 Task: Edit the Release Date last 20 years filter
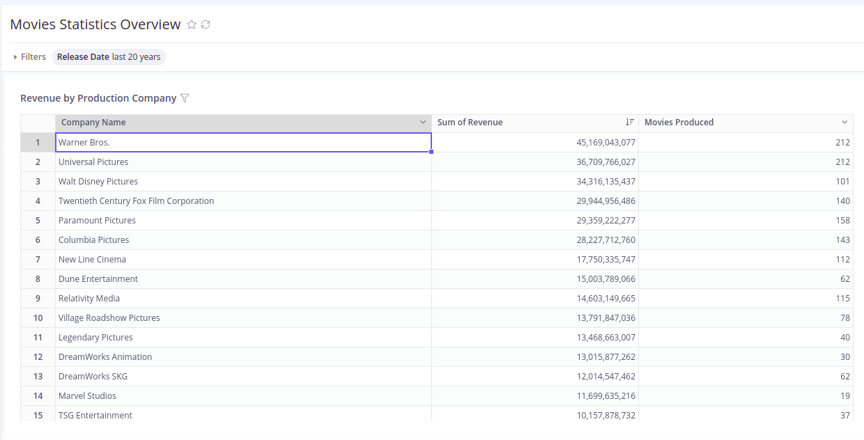coord(109,57)
